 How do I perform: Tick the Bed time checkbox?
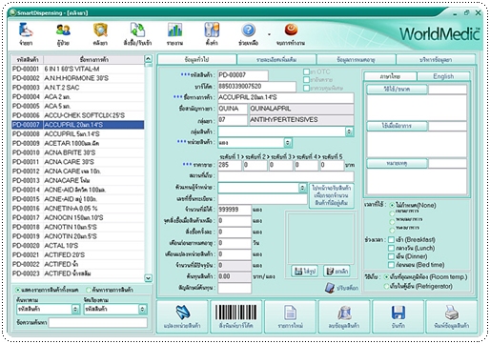391,265
